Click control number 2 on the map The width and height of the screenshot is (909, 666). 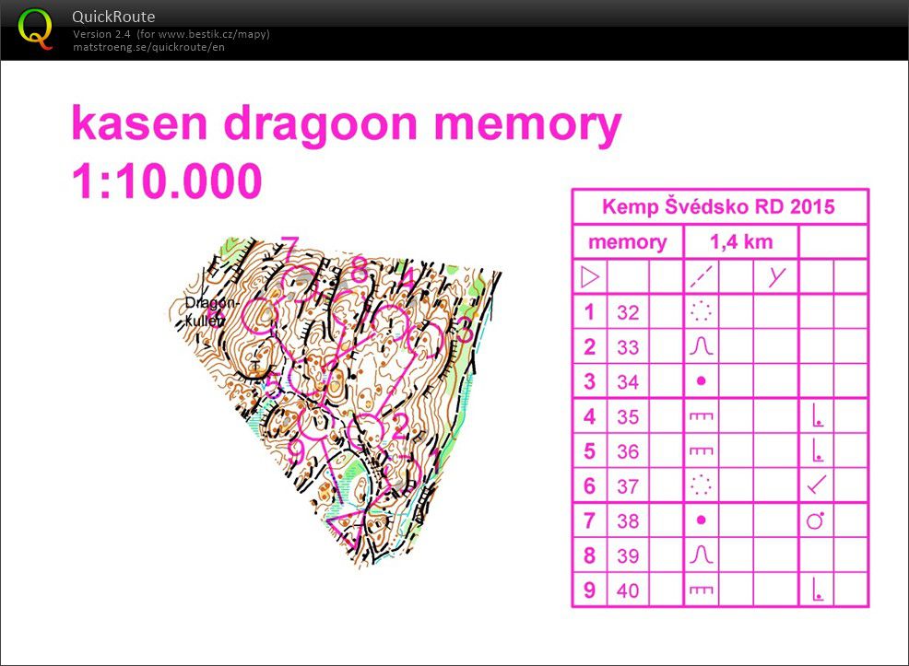tap(399, 426)
